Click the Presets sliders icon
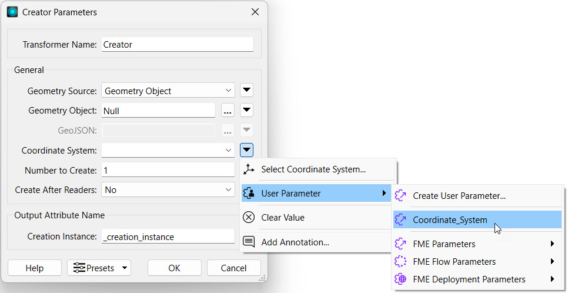This screenshot has width=568, height=293. pos(79,268)
